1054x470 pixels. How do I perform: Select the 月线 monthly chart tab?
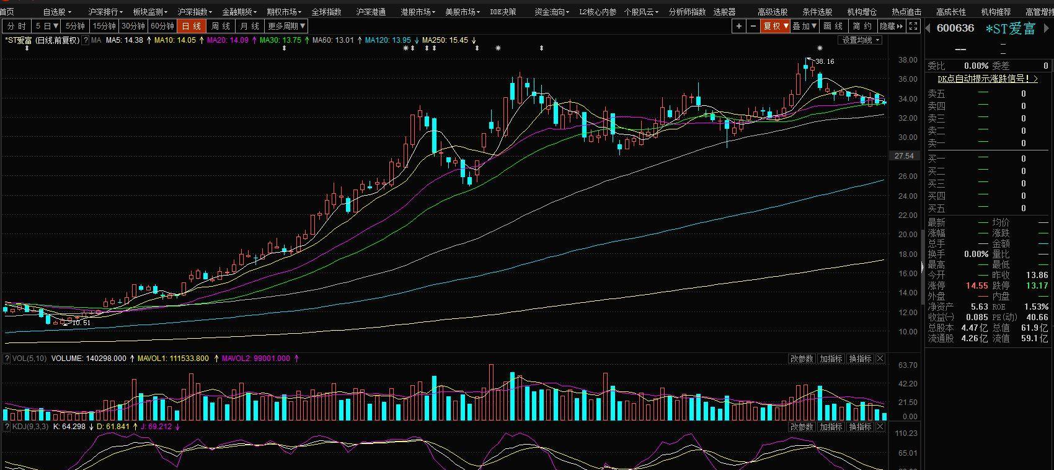250,26
